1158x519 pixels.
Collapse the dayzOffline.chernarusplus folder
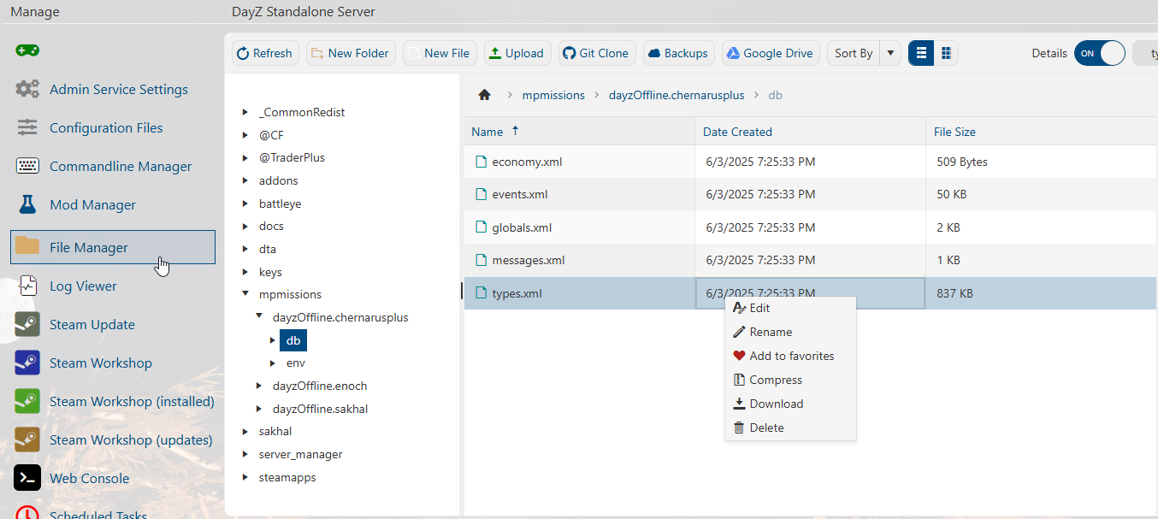(259, 317)
